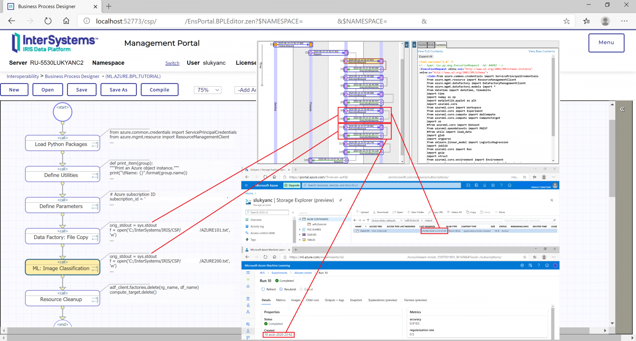
Task: Select the Define Utilities call activity
Action: 62,174
